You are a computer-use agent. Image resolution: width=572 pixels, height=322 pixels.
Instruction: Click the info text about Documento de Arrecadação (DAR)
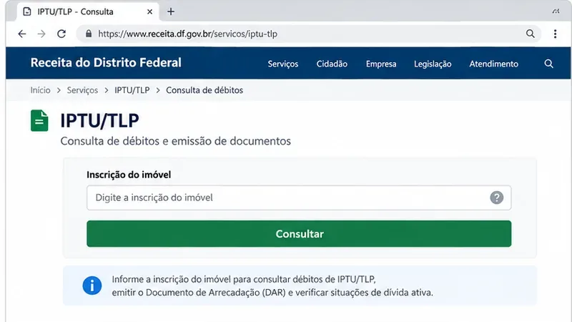[x=272, y=286]
